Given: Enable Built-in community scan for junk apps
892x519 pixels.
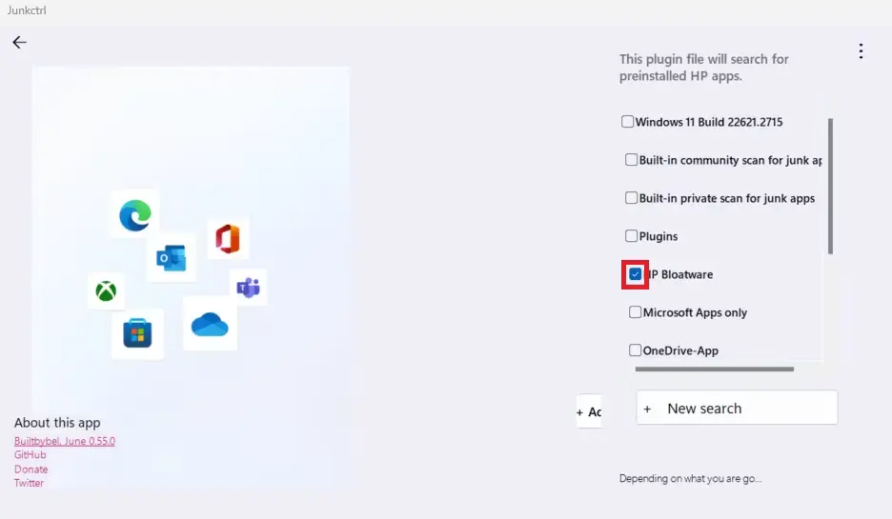Looking at the screenshot, I should click(631, 160).
